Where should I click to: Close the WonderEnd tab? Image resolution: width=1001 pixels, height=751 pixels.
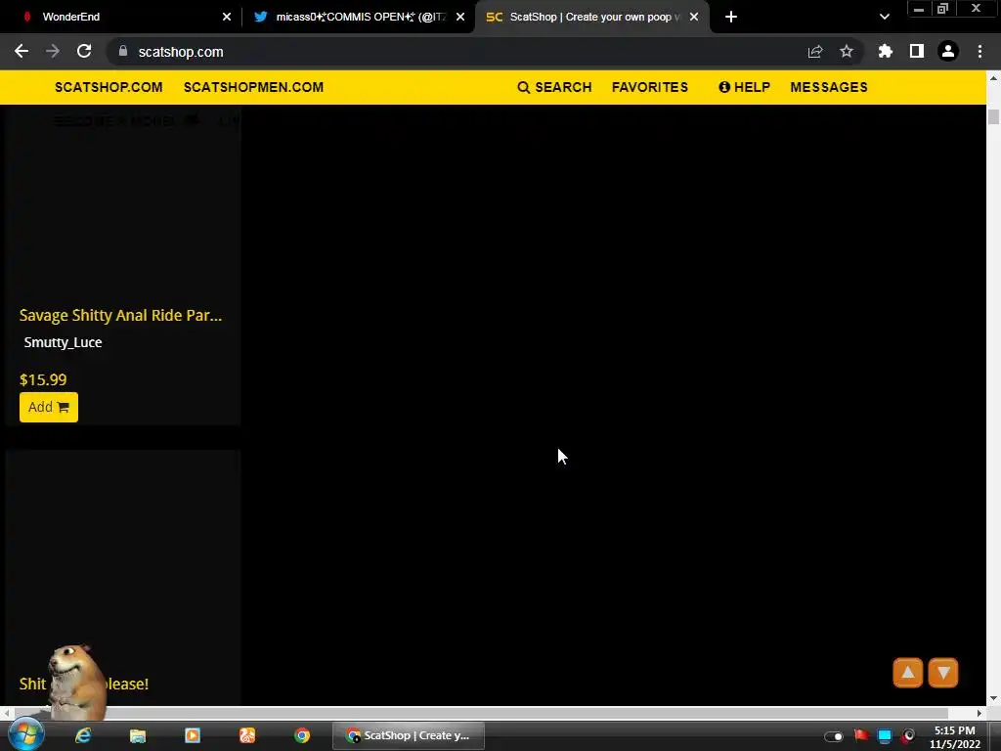pos(227,17)
